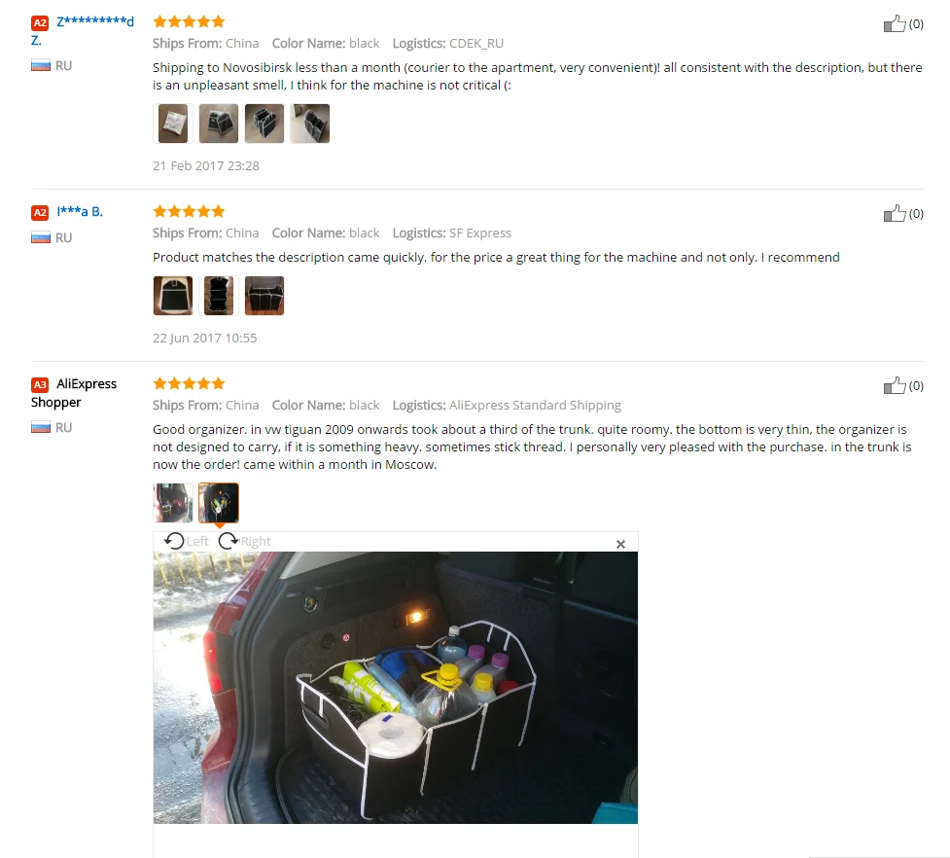The width and height of the screenshot is (950, 858).
Task: Rotate the enlarged photo right
Action: (244, 541)
